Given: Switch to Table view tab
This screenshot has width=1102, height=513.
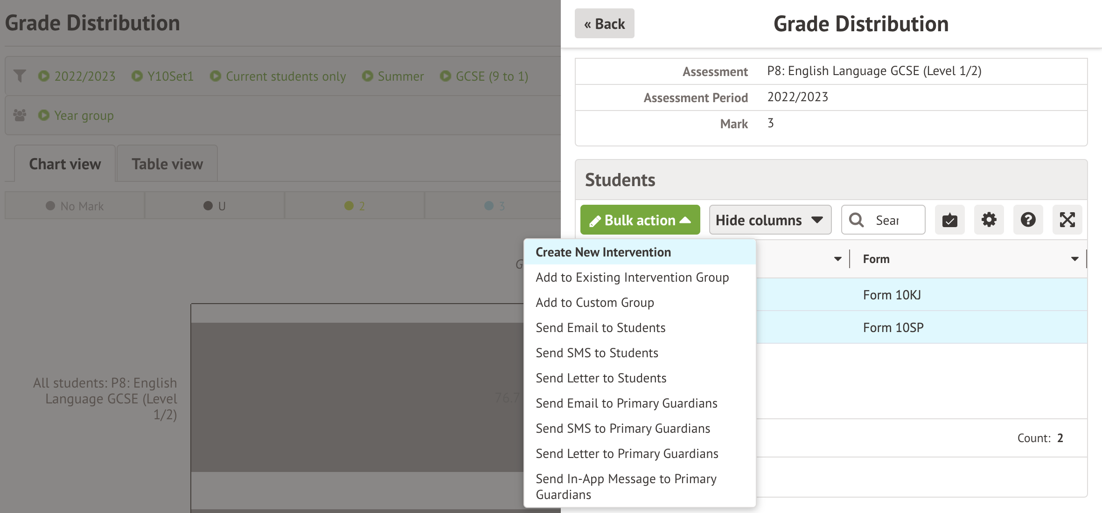Looking at the screenshot, I should pyautogui.click(x=167, y=164).
